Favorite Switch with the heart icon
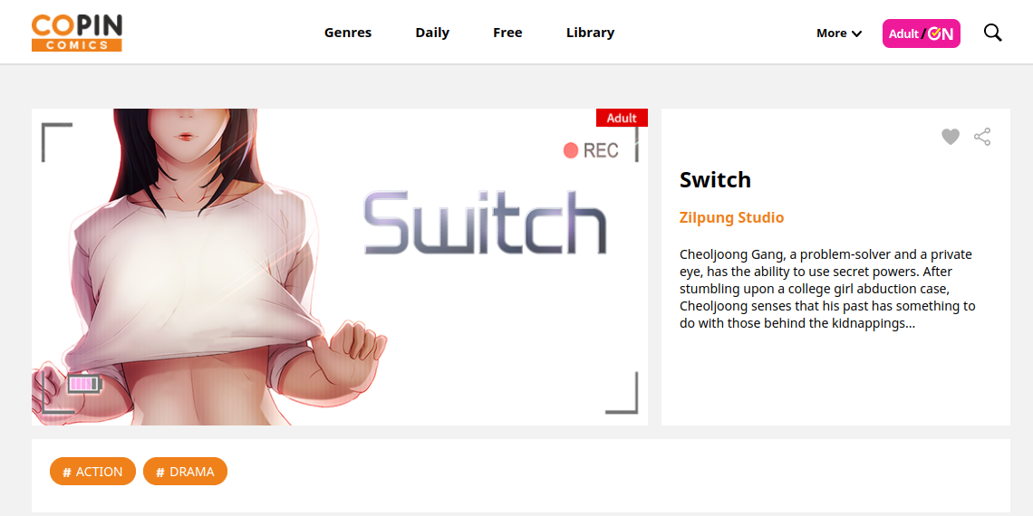Viewport: 1033px width, 516px height. 950,137
